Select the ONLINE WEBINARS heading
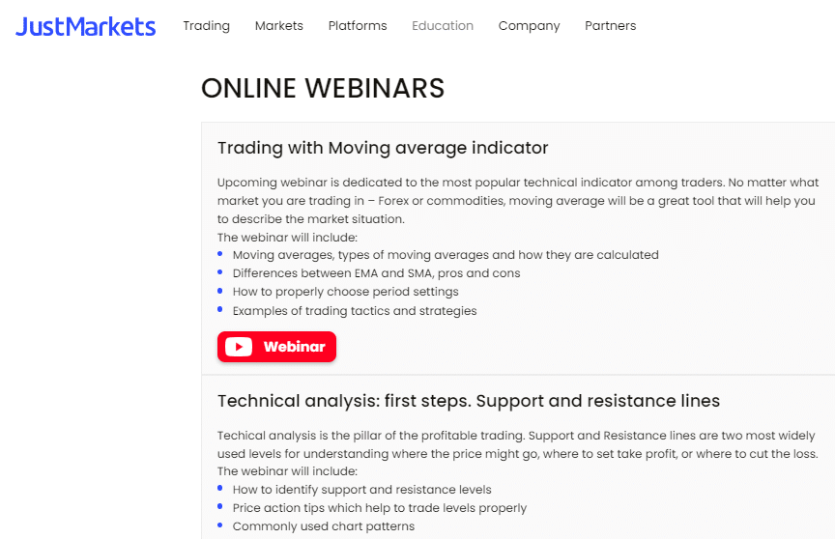This screenshot has height=539, width=835. pyautogui.click(x=322, y=88)
